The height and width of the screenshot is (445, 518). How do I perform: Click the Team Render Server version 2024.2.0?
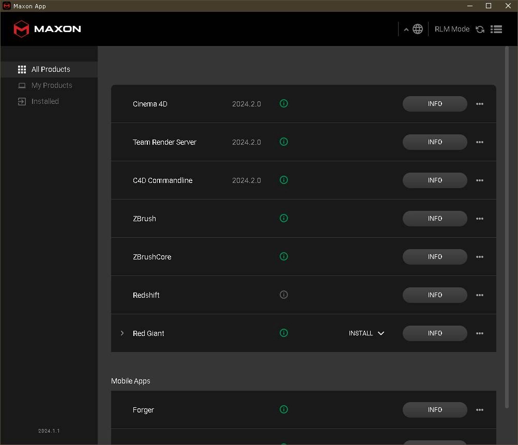coord(247,142)
